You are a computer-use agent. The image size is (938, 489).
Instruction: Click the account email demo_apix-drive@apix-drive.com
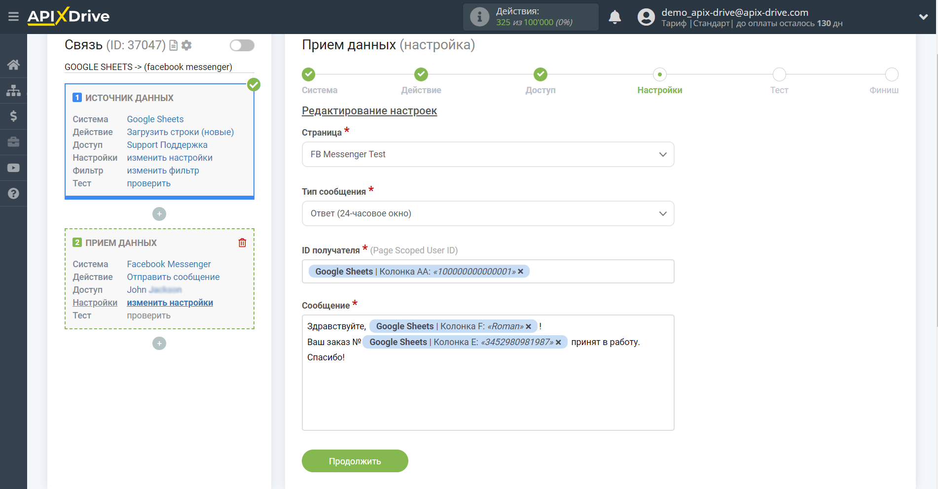click(735, 12)
